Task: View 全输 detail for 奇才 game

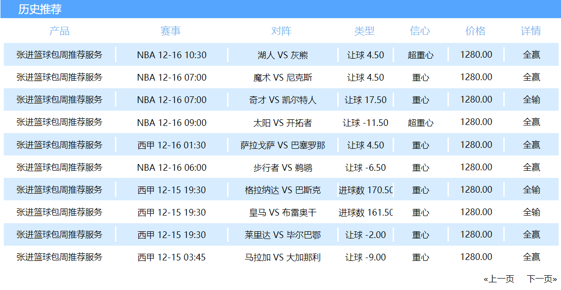Action: (x=531, y=100)
